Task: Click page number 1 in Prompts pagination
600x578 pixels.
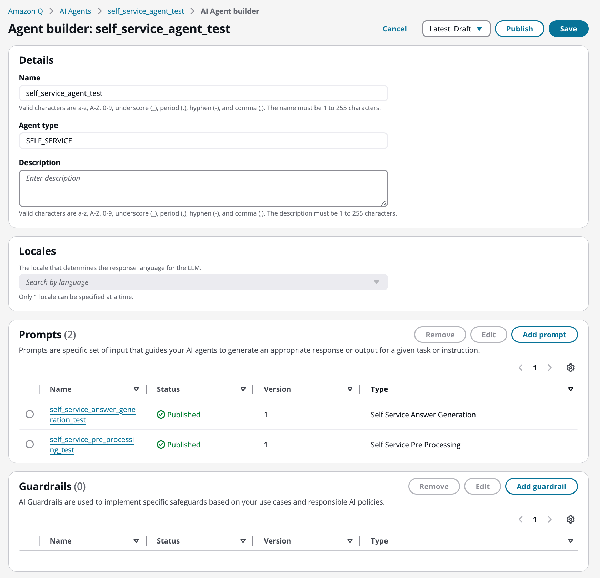Action: coord(535,368)
